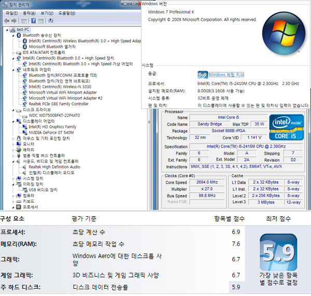This screenshot has height=296, width=311.
Task: Click the Forward arrow in Device Manager toolbar
Action: pos(14,21)
